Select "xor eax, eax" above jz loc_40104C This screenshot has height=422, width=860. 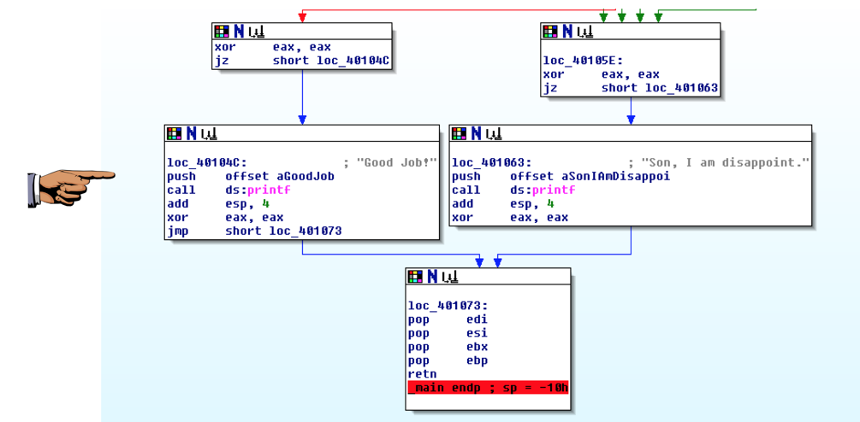coord(273,48)
